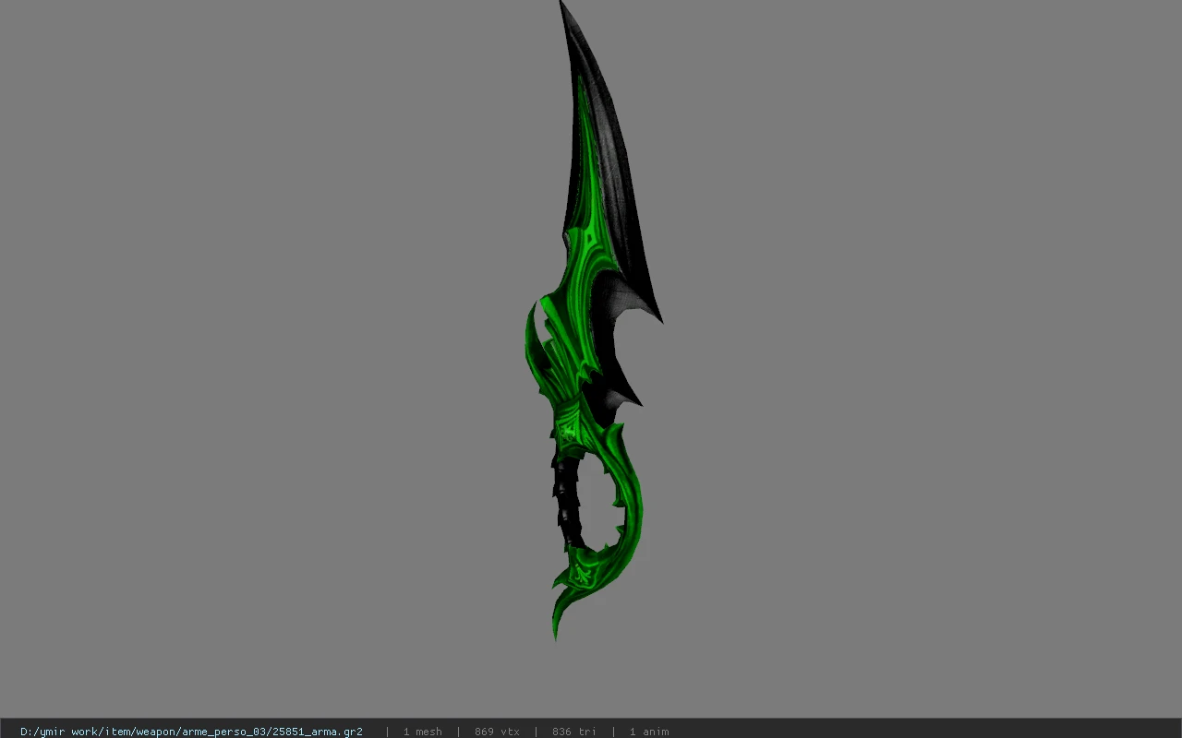The height and width of the screenshot is (738, 1182).
Task: Click the "836 tri" triangle count
Action: point(574,732)
